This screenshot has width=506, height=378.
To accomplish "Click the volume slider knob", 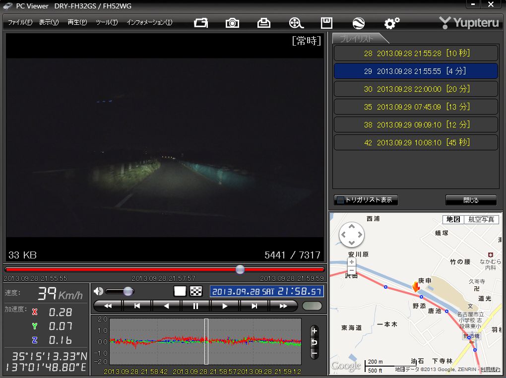I will point(128,291).
